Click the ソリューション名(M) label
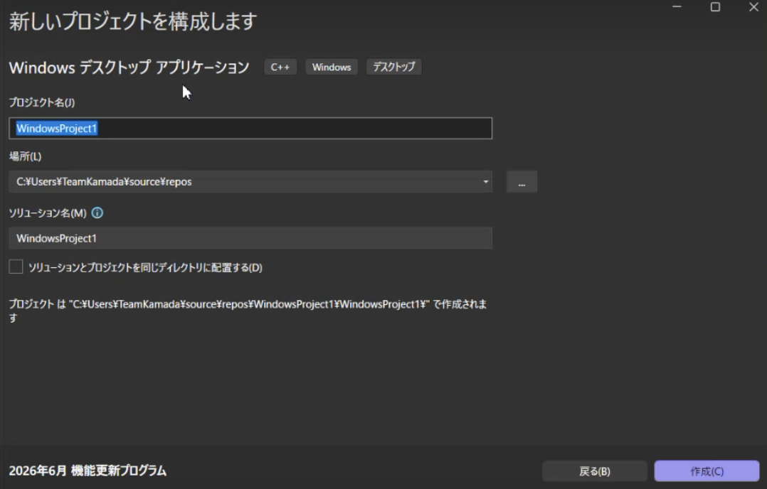Image resolution: width=767 pixels, height=489 pixels. [x=48, y=213]
